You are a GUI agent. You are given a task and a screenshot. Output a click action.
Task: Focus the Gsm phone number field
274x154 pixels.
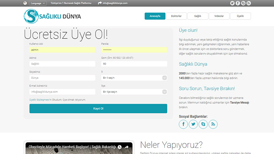134,64
